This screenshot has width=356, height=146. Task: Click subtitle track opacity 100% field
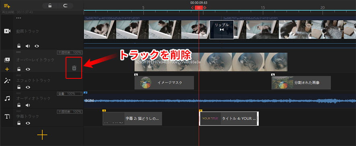coord(70,112)
